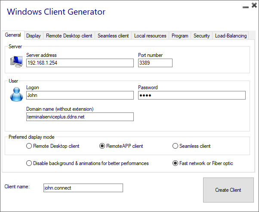This screenshot has height=212, width=259.
Task: Click the Domain name input field
Action: [x=80, y=117]
